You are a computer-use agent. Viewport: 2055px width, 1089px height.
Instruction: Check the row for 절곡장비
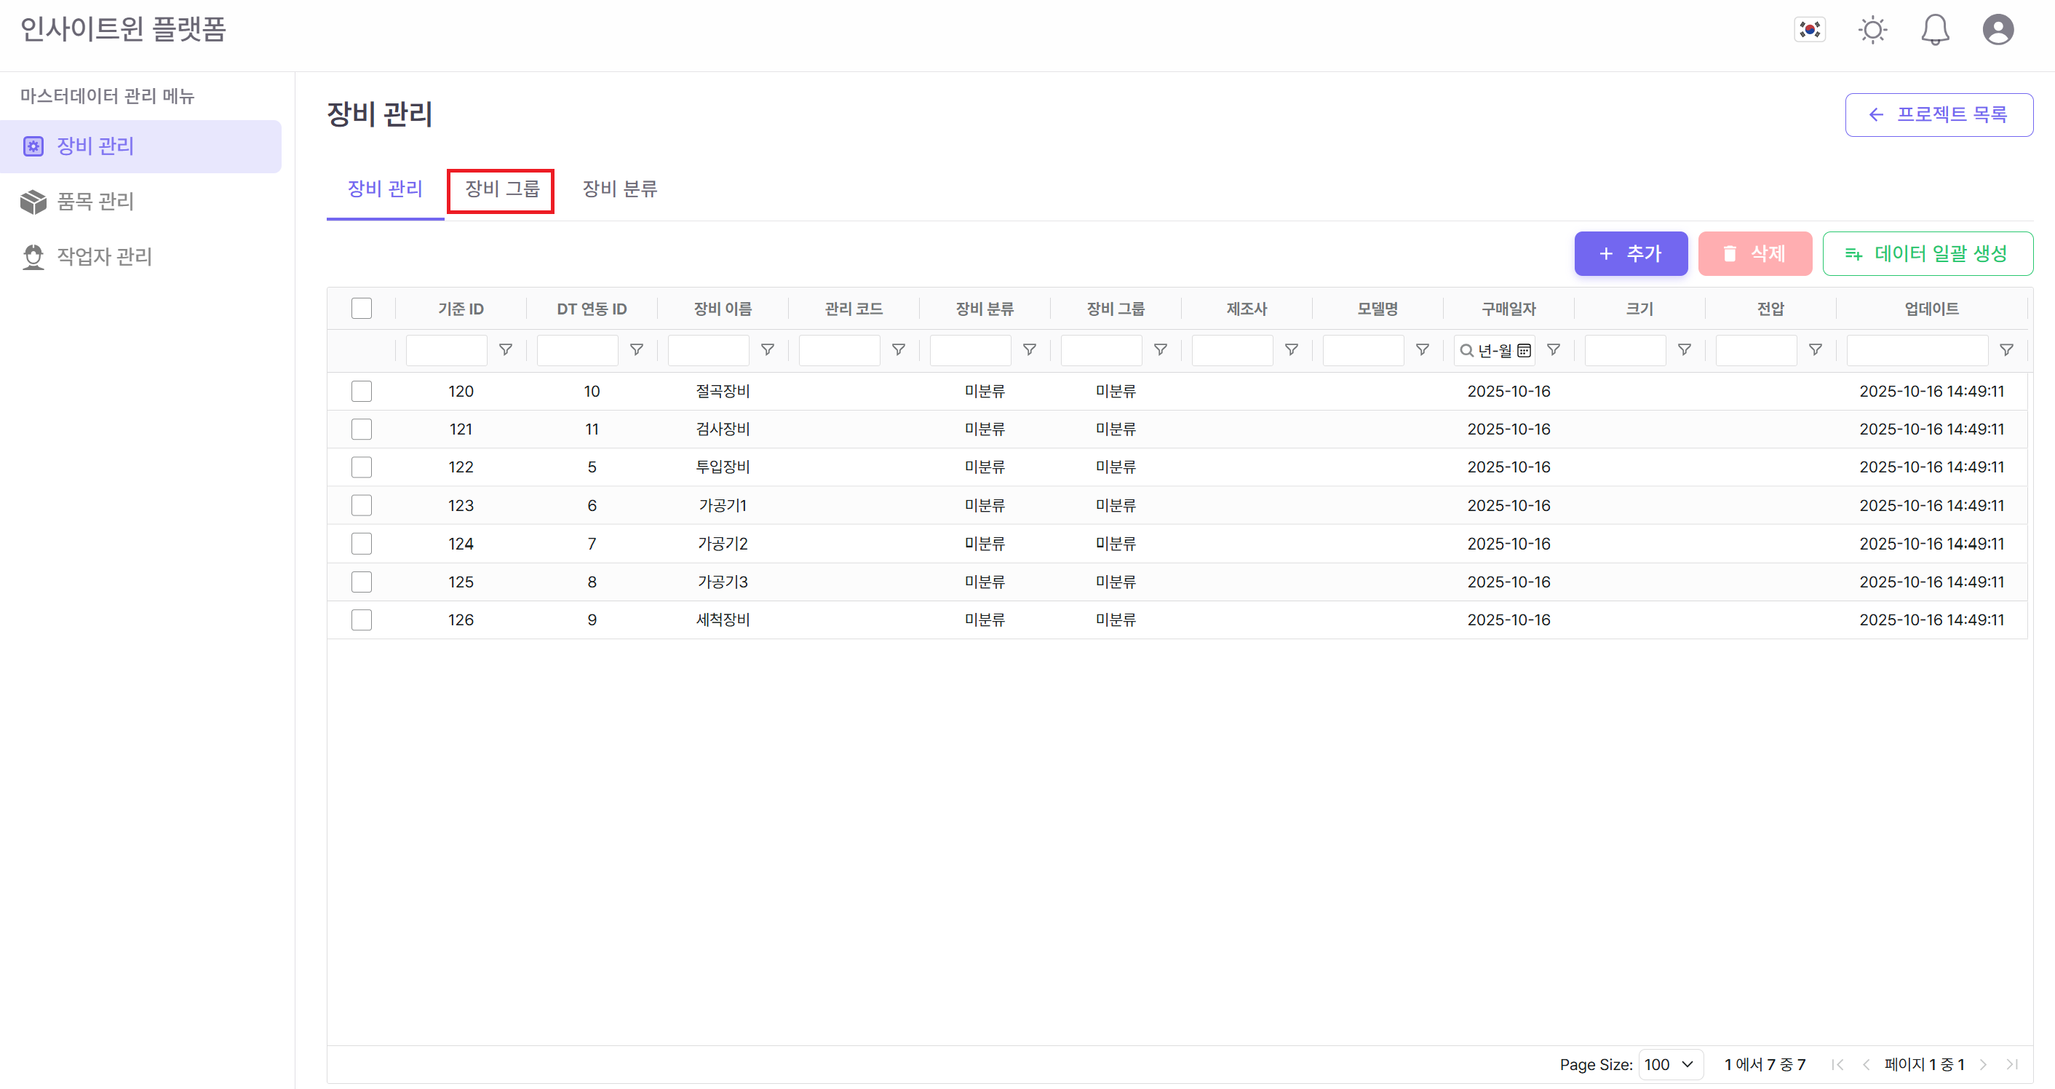(x=362, y=391)
